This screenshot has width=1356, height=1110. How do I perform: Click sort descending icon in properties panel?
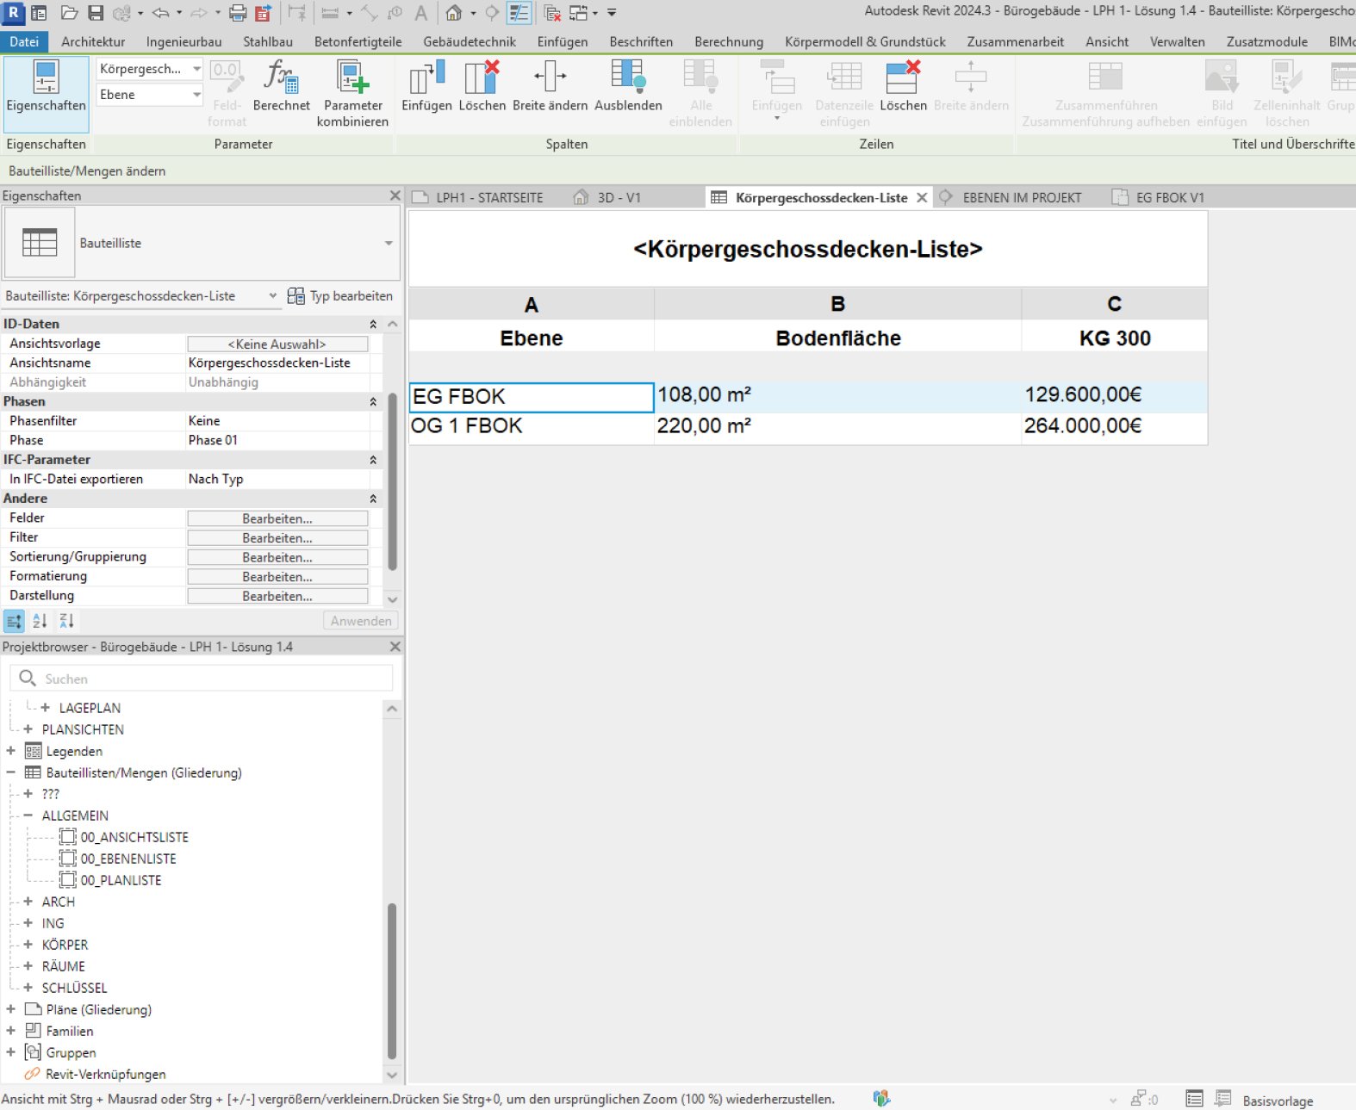coord(66,620)
